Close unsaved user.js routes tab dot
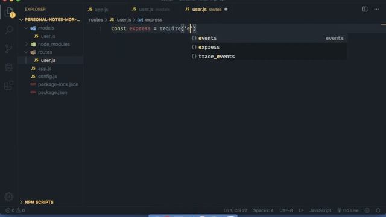 click(226, 10)
